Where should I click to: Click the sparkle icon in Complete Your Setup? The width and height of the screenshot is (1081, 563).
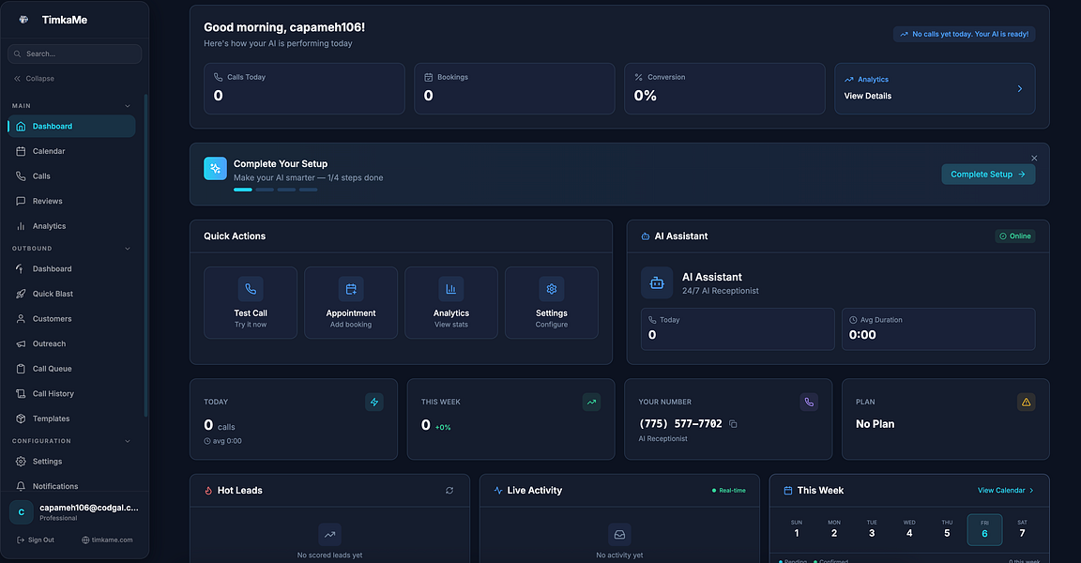(x=215, y=168)
